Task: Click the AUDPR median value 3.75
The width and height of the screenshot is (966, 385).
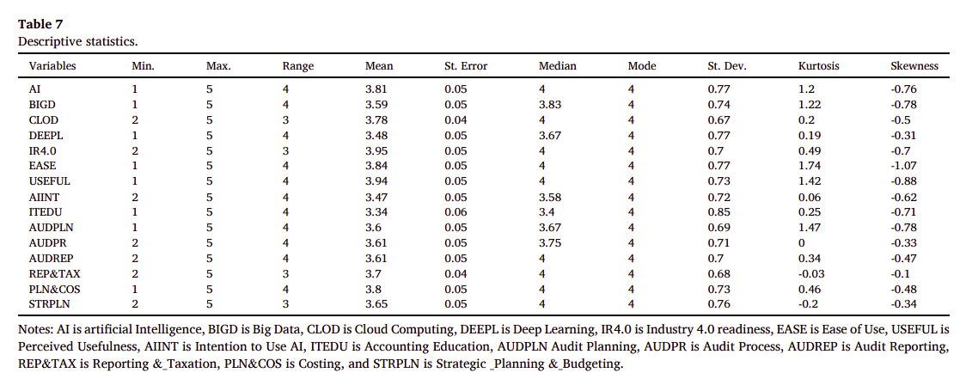Action: click(548, 243)
